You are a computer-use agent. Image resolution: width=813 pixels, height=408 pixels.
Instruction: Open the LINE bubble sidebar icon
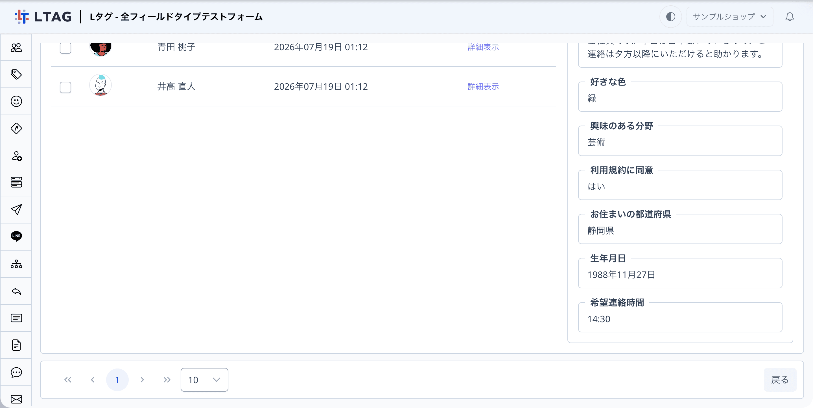(x=16, y=236)
